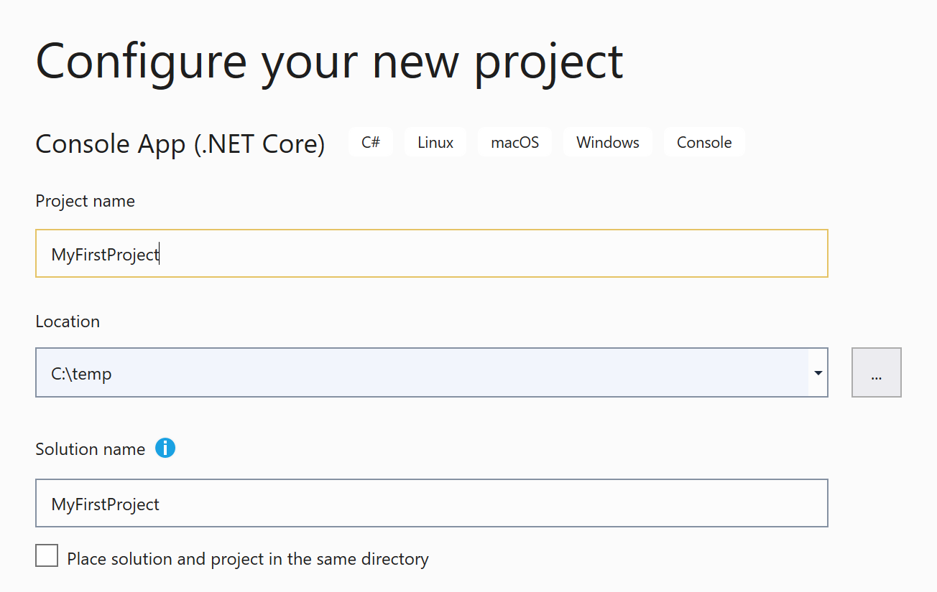
Task: Click the C:\temp path in Location box
Action: (x=81, y=374)
